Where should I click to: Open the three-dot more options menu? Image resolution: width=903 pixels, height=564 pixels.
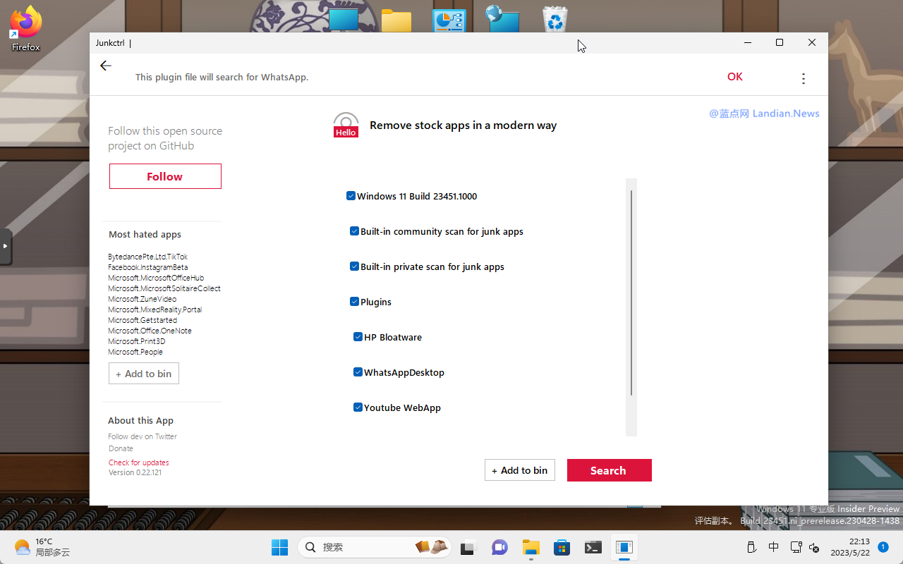click(x=803, y=78)
